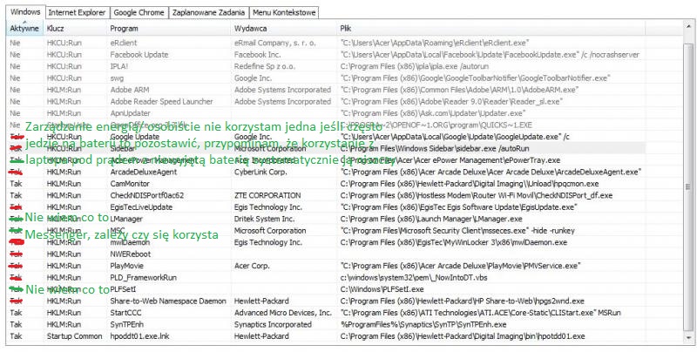697x352 pixels.
Task: Select the Share-to-Web Namespace Daemon entry
Action: [166, 300]
